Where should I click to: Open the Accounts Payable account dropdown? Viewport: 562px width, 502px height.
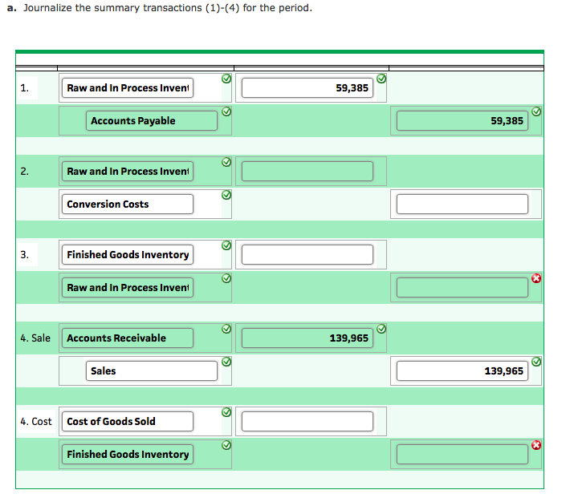152,121
